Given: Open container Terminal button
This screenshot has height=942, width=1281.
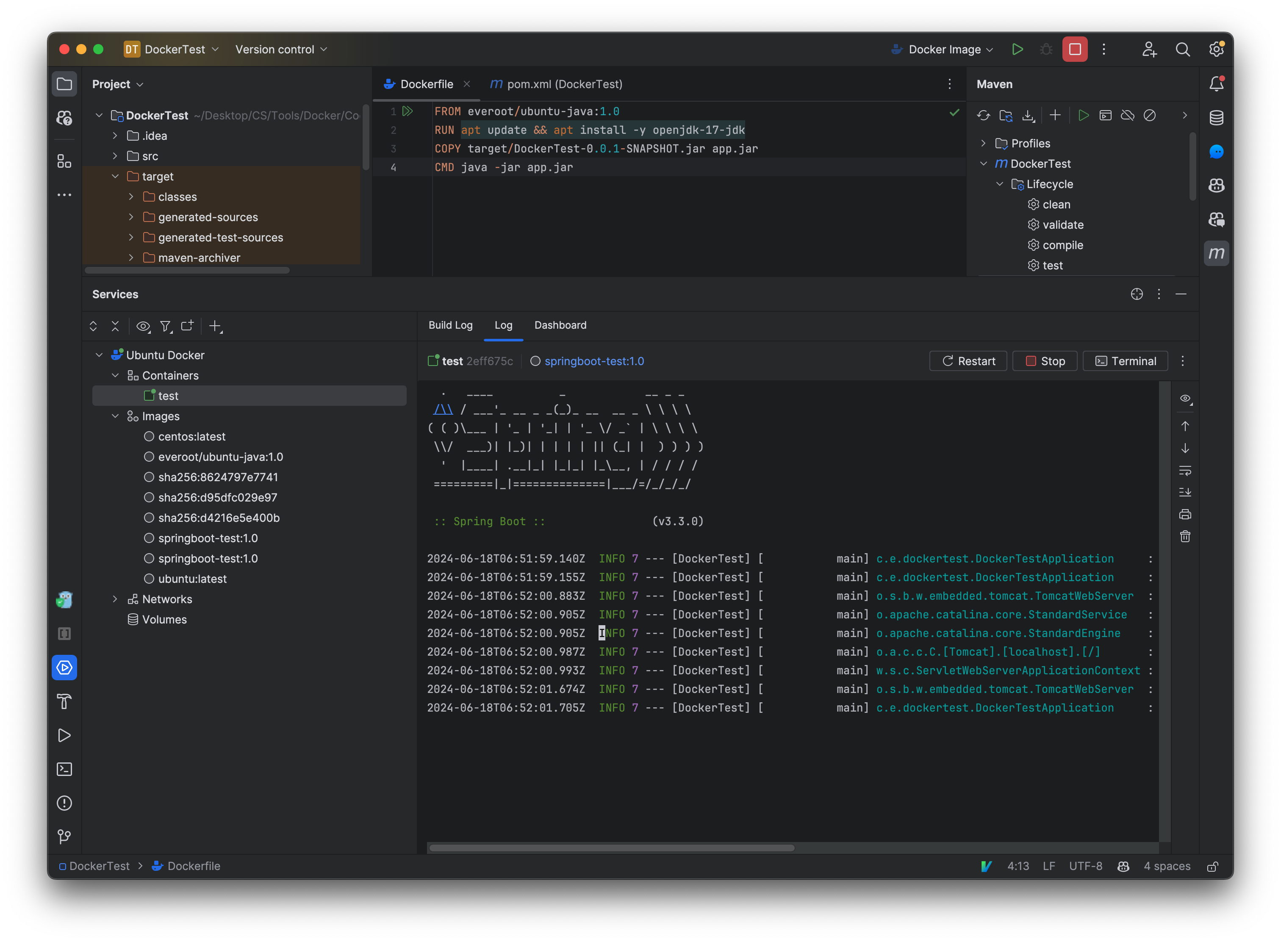Looking at the screenshot, I should click(x=1125, y=361).
